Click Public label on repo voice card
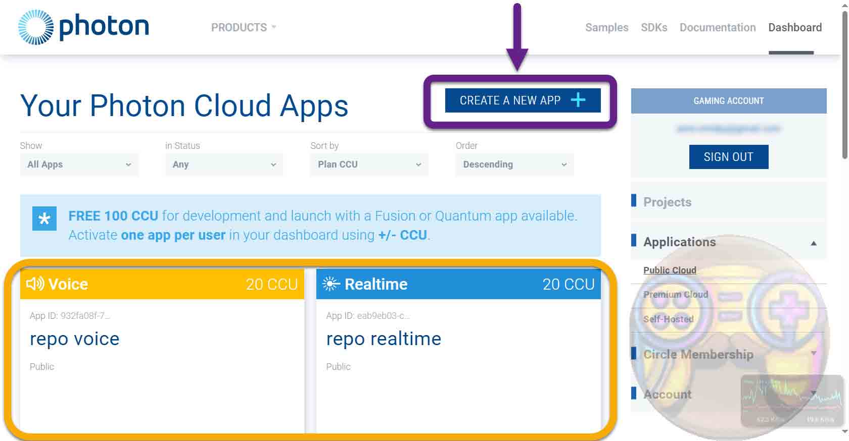The image size is (849, 441). [42, 367]
